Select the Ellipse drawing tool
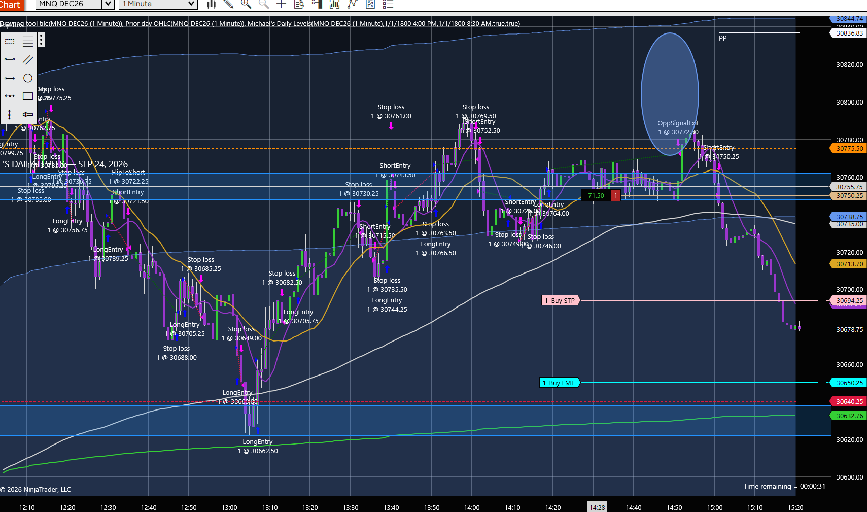The height and width of the screenshot is (512, 867). pyautogui.click(x=28, y=78)
